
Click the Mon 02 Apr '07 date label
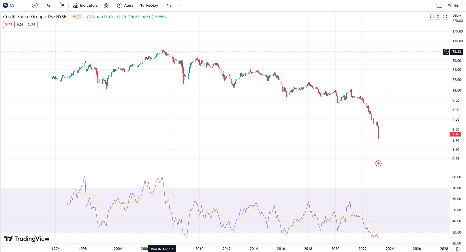click(162, 249)
